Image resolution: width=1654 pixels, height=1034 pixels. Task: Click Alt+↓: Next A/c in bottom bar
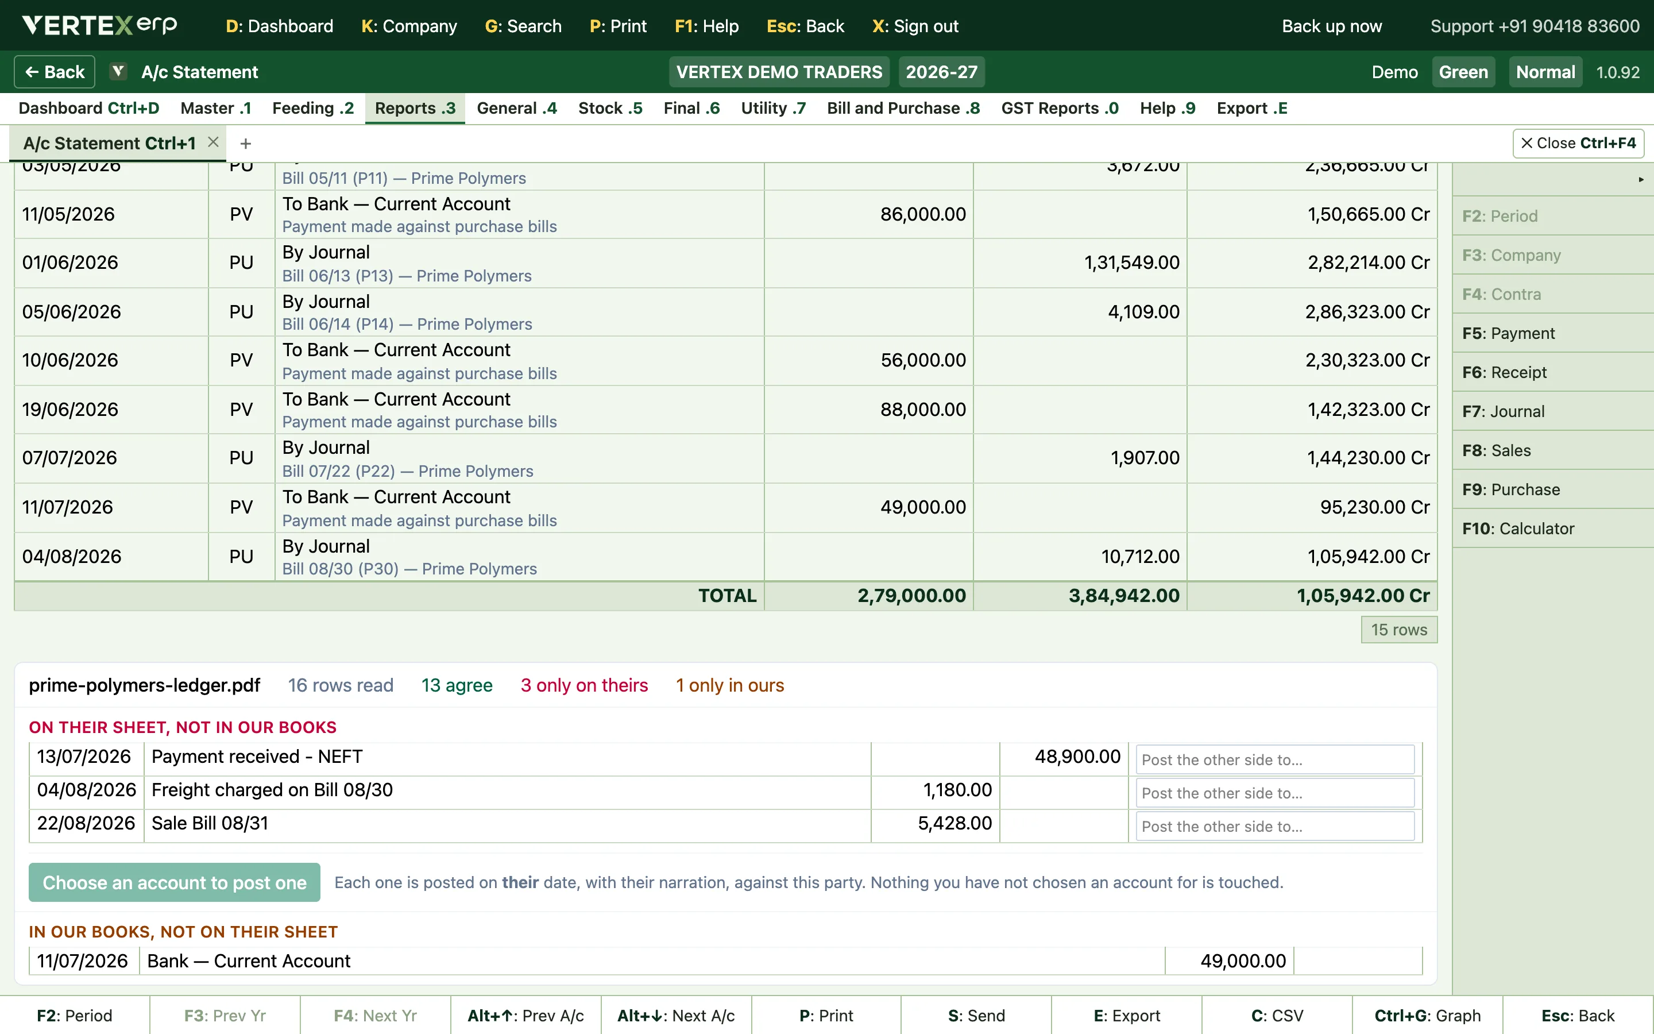click(676, 1016)
